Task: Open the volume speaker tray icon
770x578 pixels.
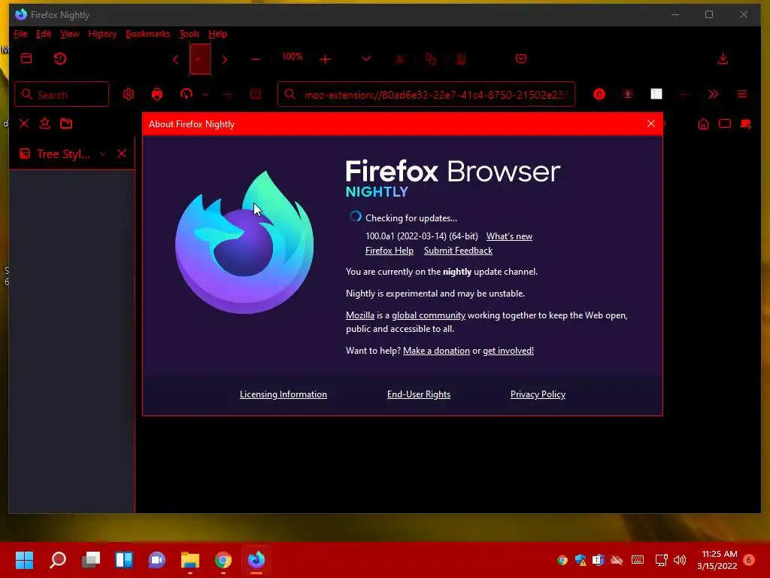Action: coord(680,560)
